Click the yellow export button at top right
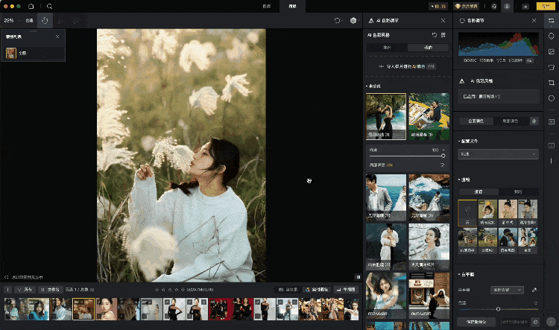This screenshot has width=559, height=330. click(543, 6)
